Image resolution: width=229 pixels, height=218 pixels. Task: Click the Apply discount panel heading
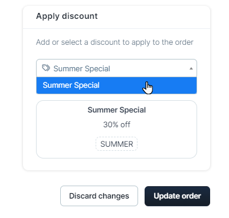(67, 16)
